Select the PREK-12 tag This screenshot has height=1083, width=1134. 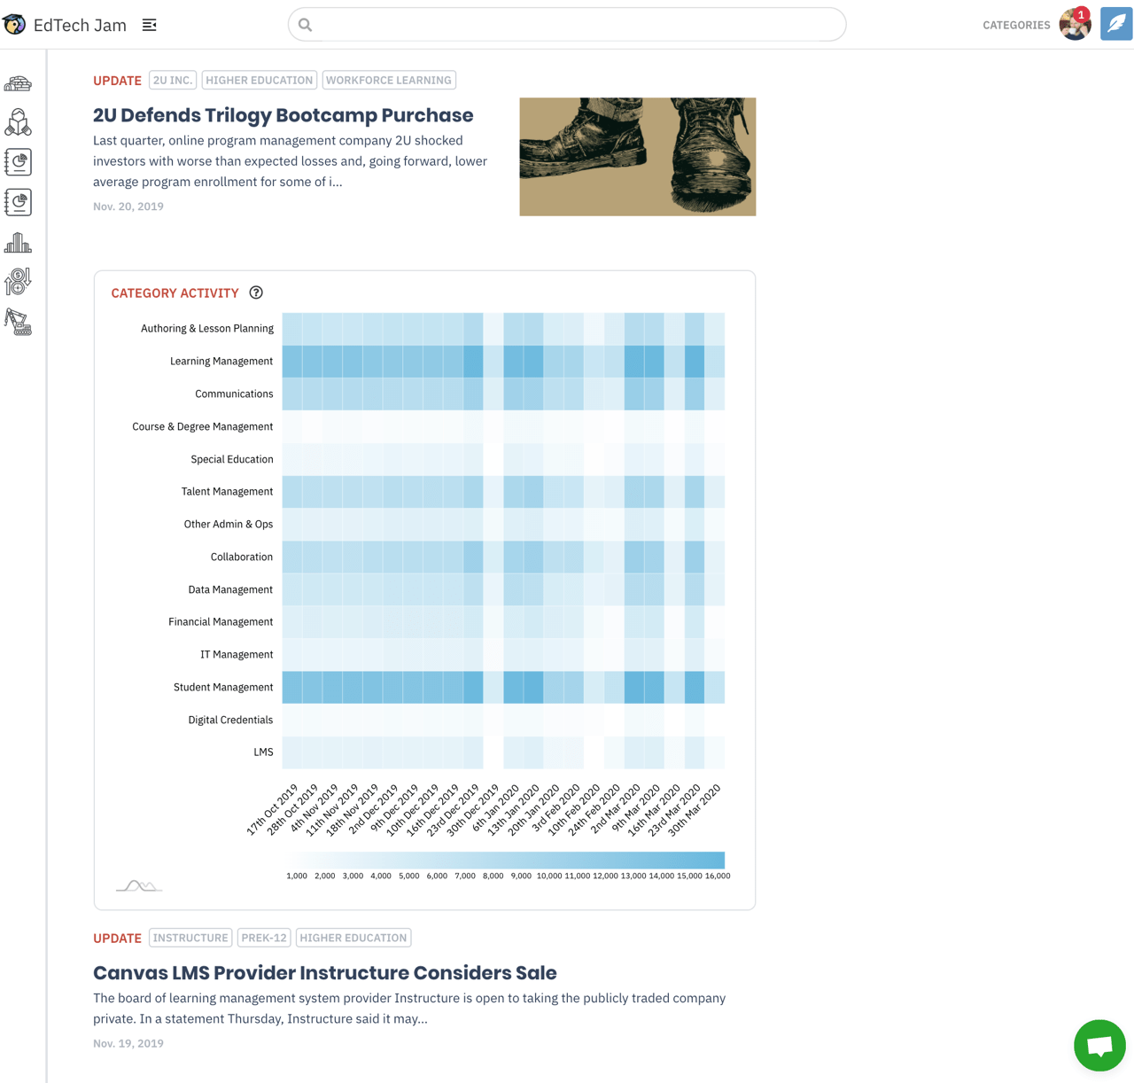(x=264, y=938)
